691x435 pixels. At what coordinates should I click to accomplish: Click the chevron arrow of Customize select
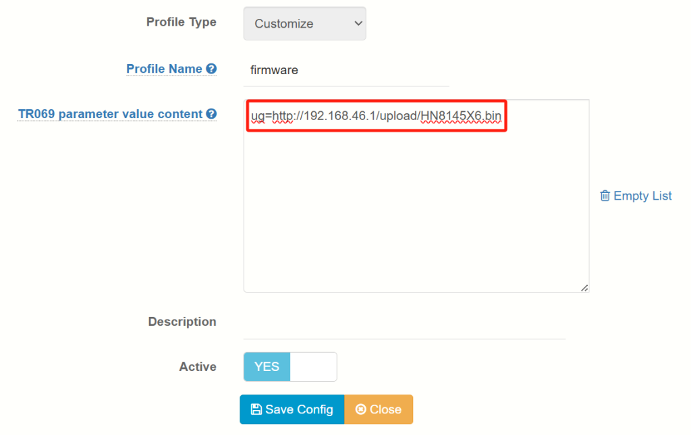[358, 24]
